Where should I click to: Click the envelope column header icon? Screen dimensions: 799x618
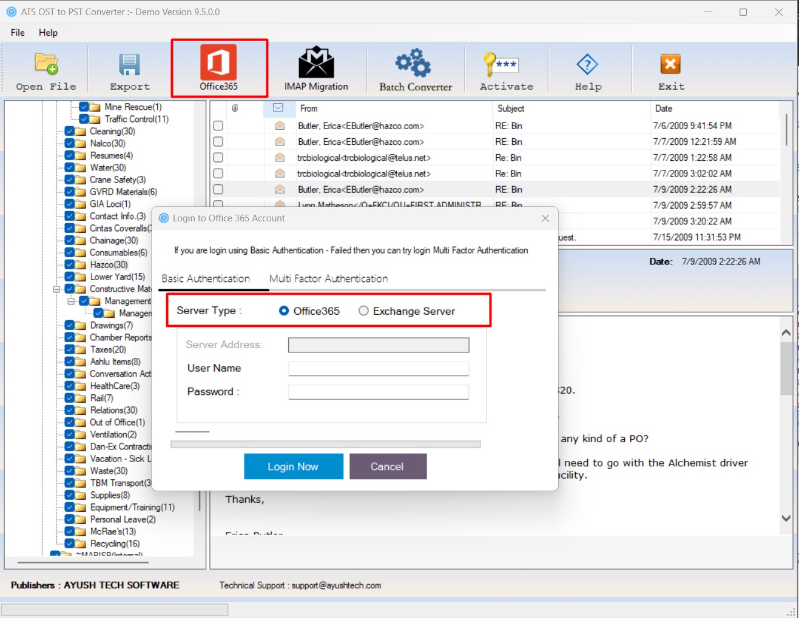[x=278, y=108]
